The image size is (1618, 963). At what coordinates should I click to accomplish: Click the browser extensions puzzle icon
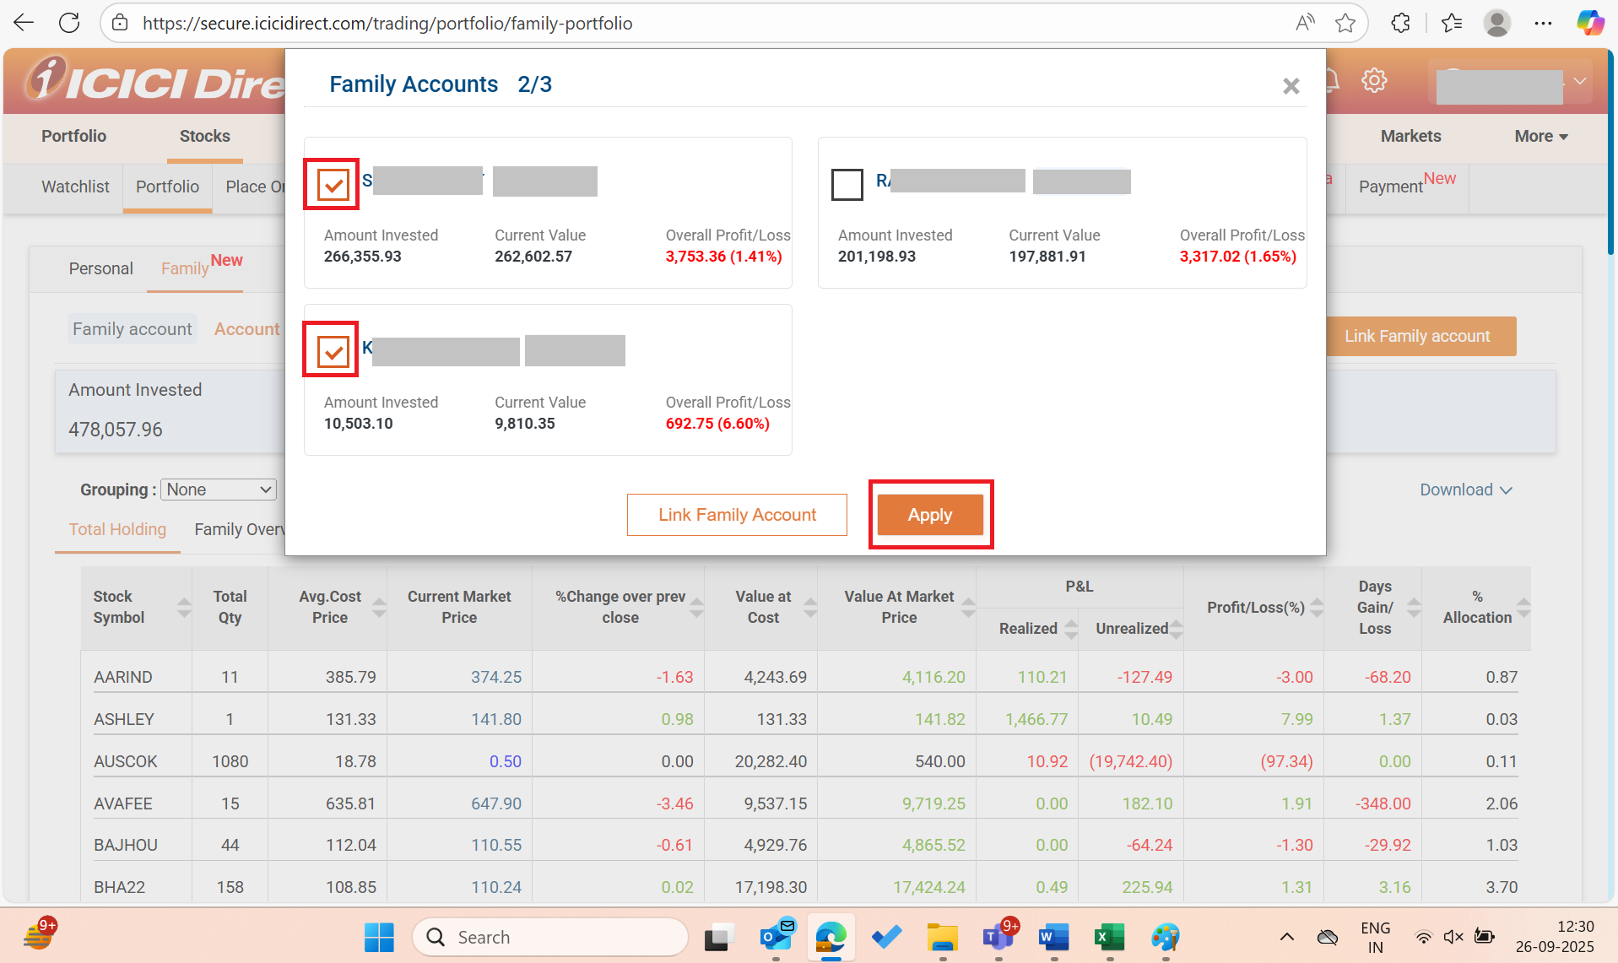pos(1400,23)
